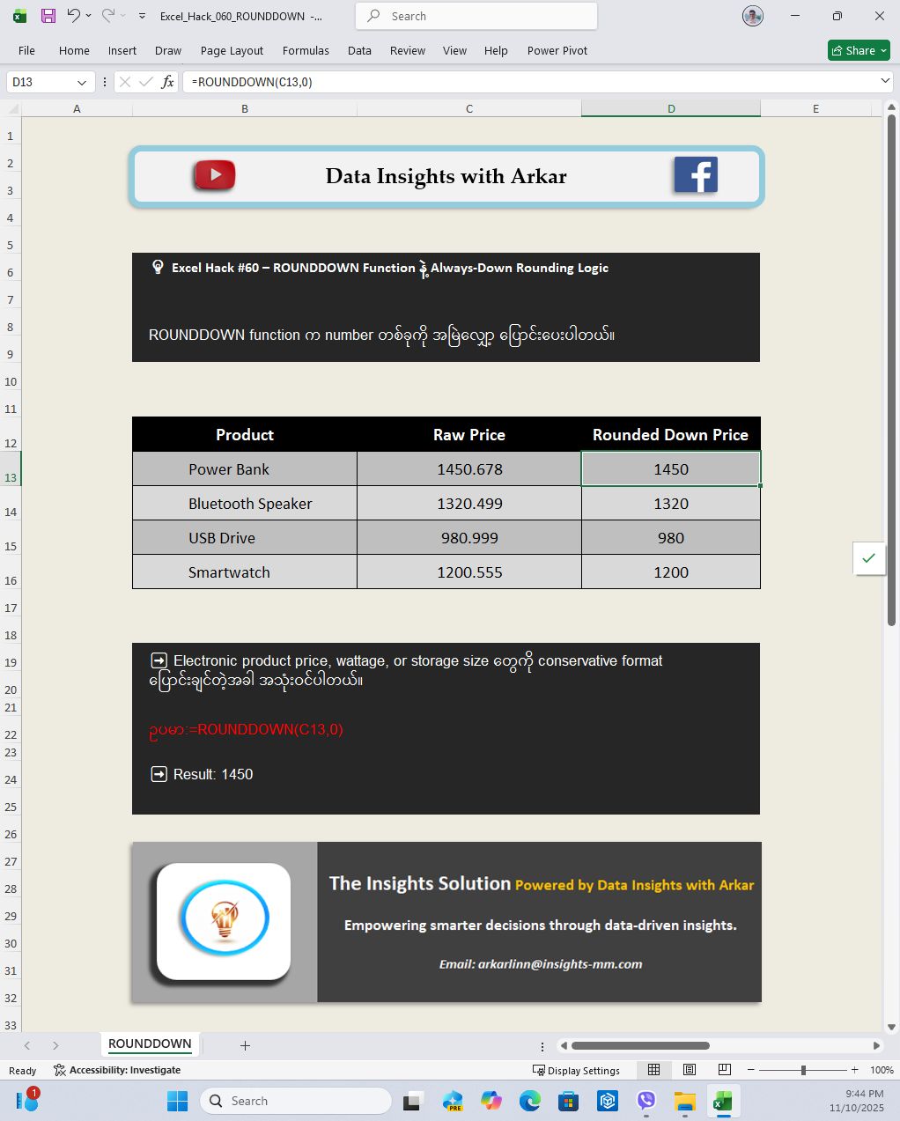Open the Power Pivot tab
The image size is (900, 1121).
[557, 50]
